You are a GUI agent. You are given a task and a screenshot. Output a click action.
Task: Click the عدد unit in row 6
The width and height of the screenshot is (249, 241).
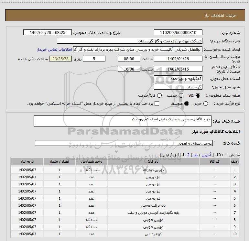tap(92, 205)
